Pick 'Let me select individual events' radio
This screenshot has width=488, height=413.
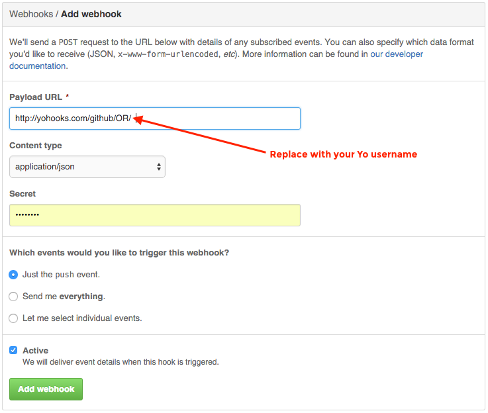coord(13,318)
